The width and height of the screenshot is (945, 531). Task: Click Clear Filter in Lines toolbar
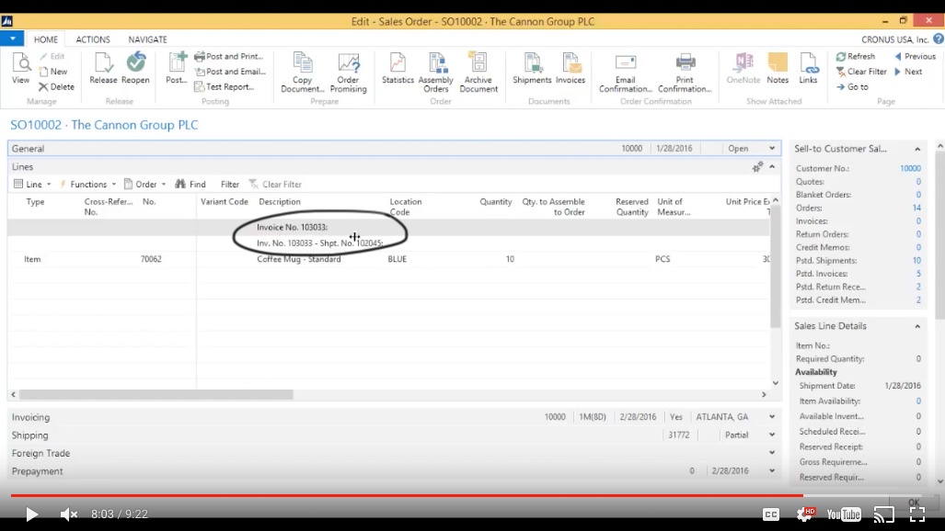pos(275,185)
